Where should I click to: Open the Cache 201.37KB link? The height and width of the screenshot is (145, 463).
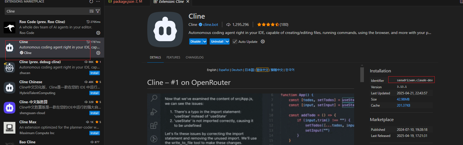pos(403,105)
